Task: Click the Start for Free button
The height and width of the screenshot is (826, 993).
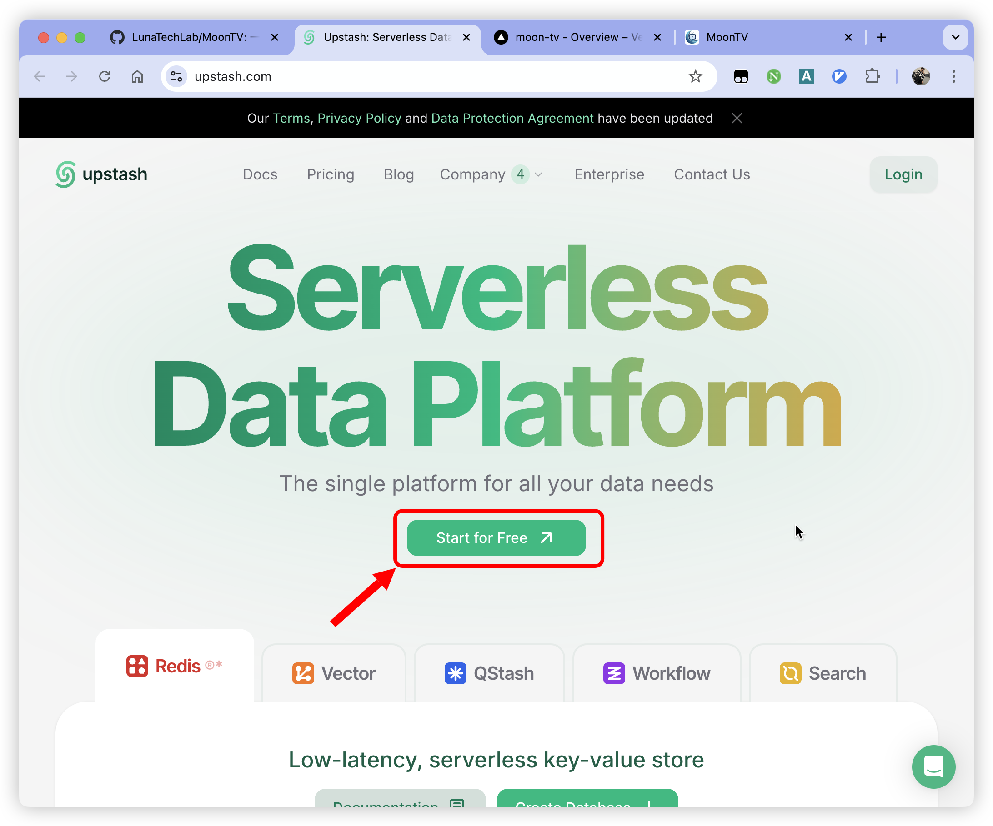Action: point(496,538)
